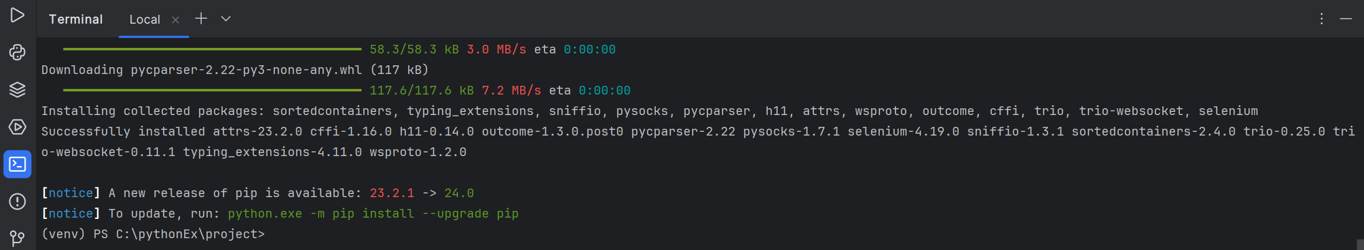Show the Python Packages layers icon

(x=17, y=90)
